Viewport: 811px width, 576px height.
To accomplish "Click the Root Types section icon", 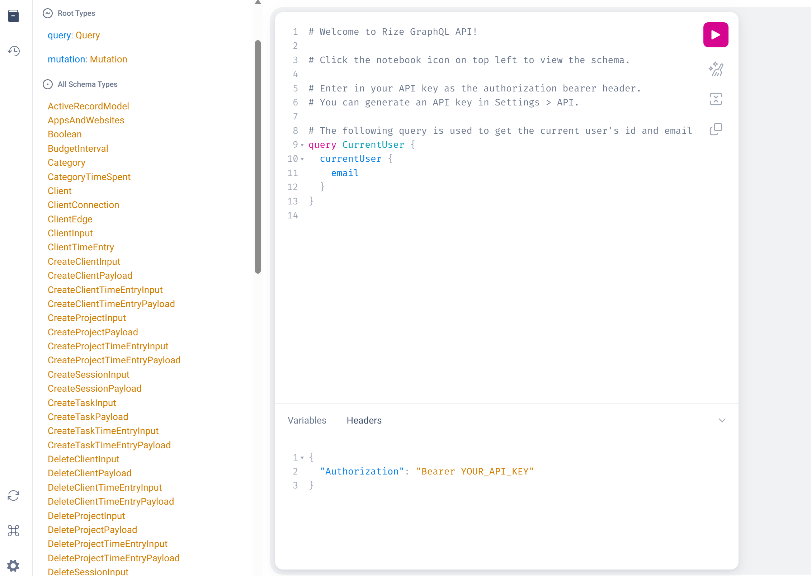I will point(48,13).
